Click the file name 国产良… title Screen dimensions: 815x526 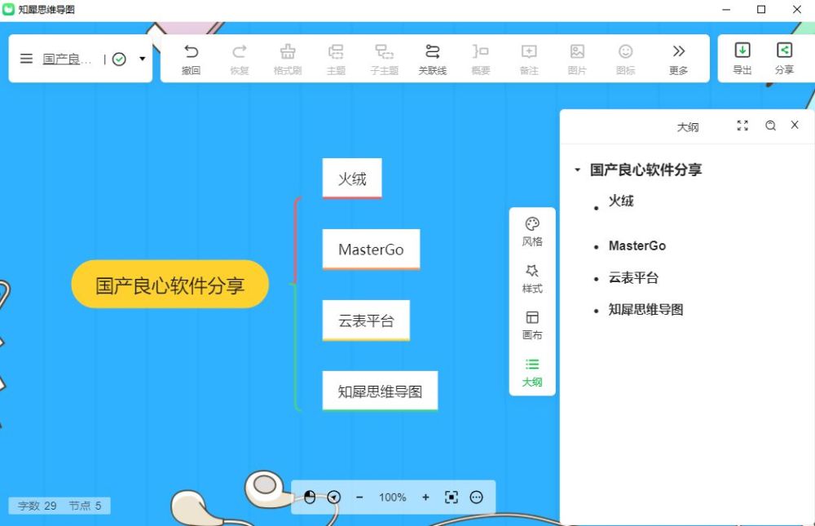67,60
